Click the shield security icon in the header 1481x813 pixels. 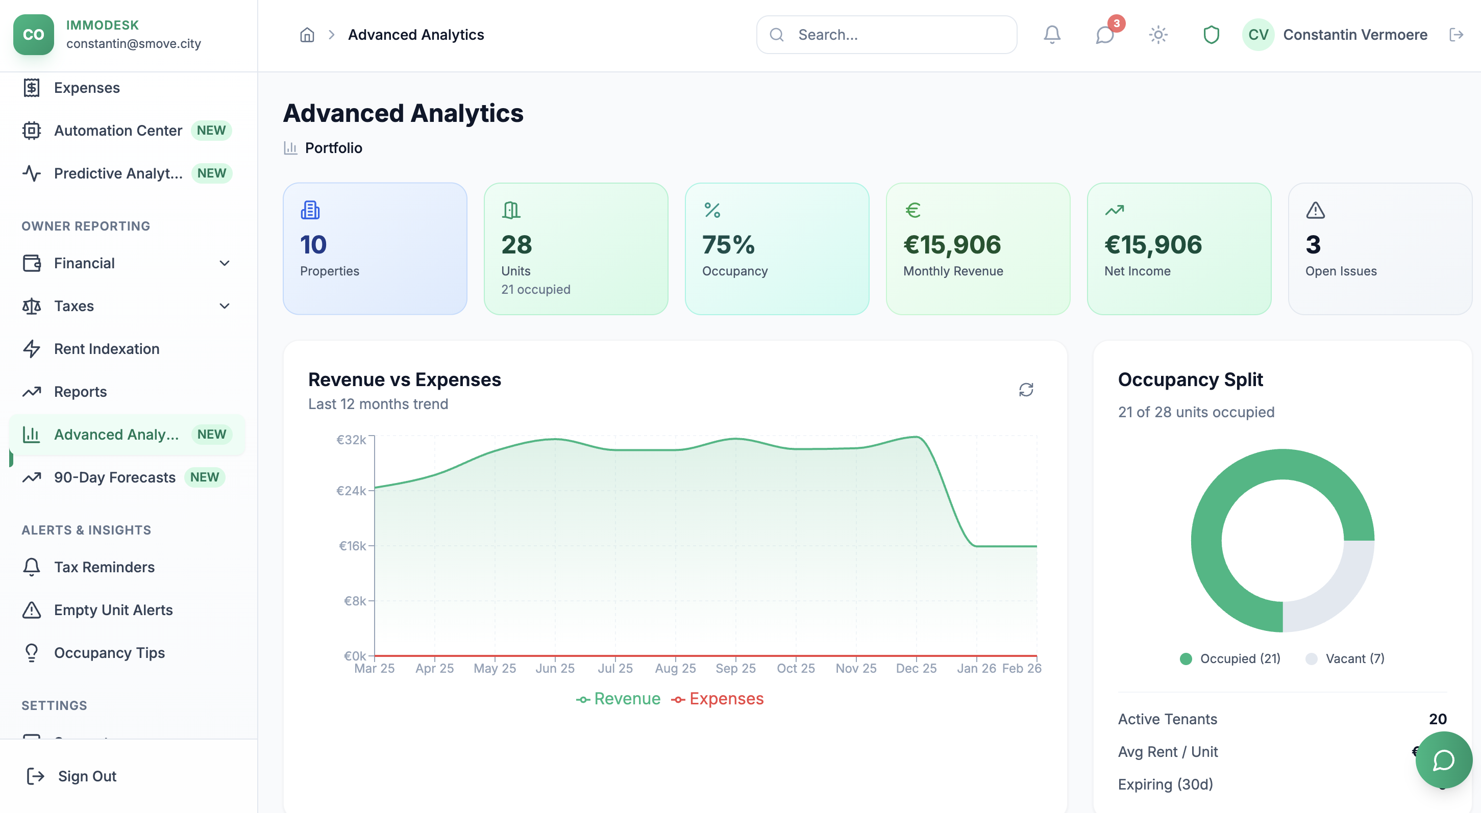(1212, 35)
